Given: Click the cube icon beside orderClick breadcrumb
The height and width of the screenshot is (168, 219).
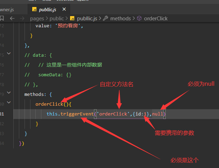Looking at the screenshot, I should 139,18.
